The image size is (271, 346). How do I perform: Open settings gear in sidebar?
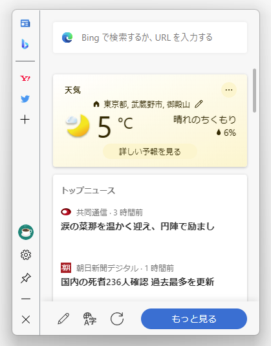coord(26,255)
